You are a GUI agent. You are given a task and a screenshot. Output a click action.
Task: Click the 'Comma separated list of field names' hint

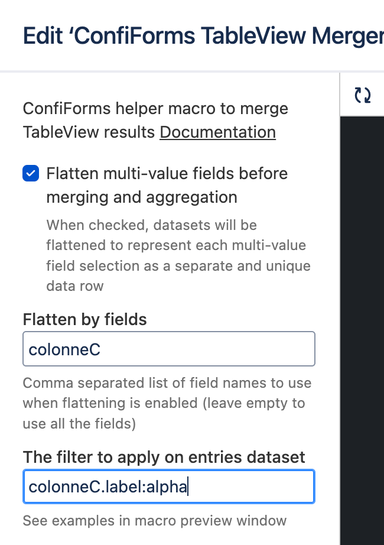(167, 383)
